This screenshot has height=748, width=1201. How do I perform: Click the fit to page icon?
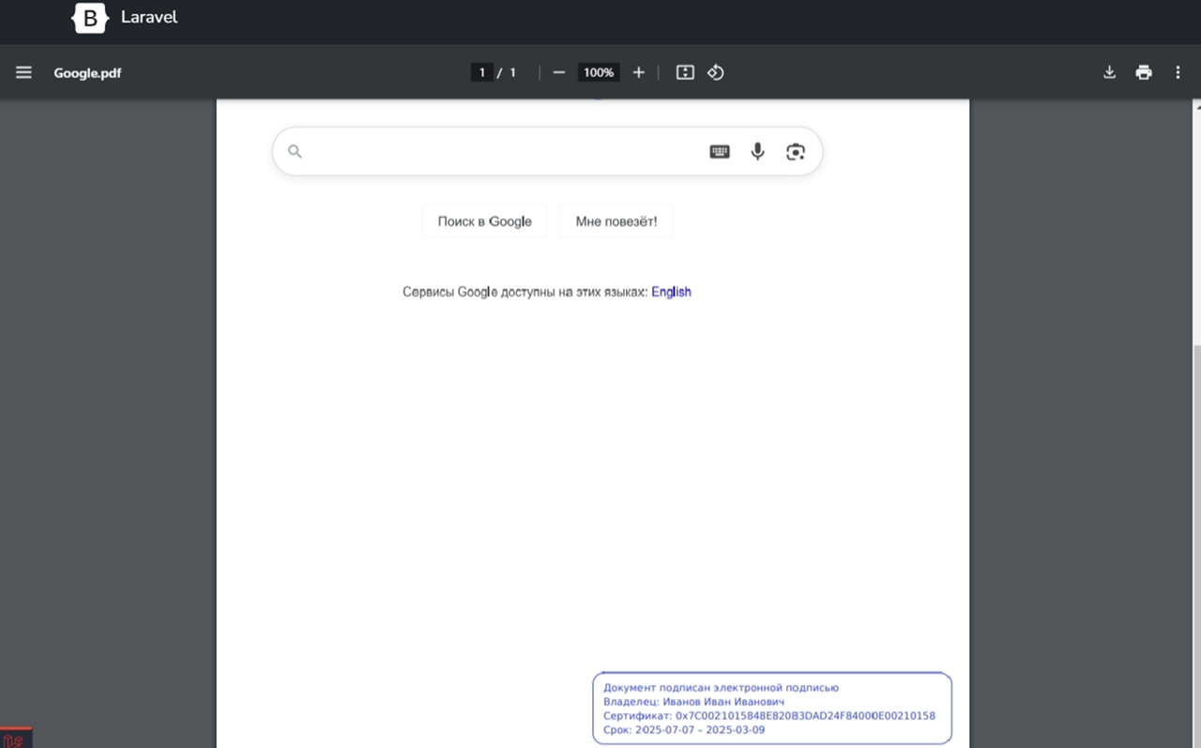pyautogui.click(x=685, y=72)
